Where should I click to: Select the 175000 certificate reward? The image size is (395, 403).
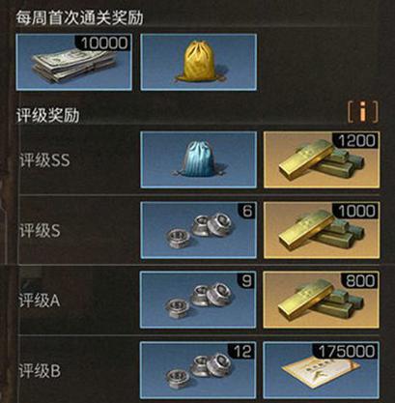coord(322,370)
